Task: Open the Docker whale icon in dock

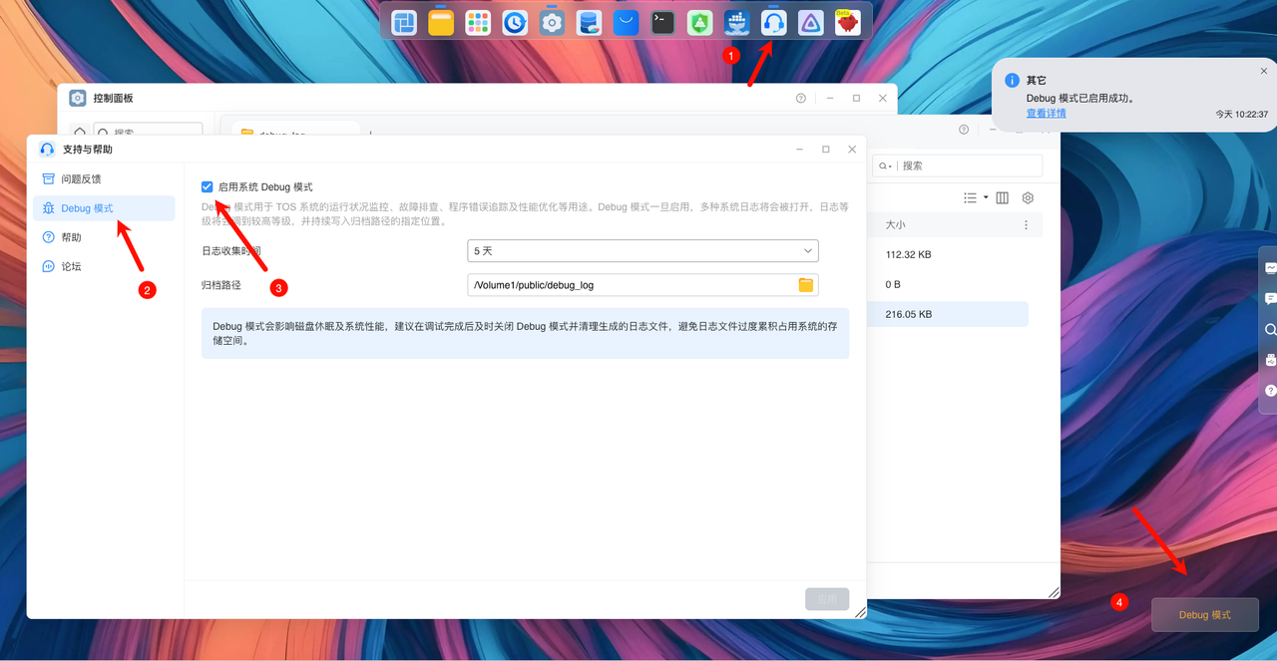Action: click(736, 22)
